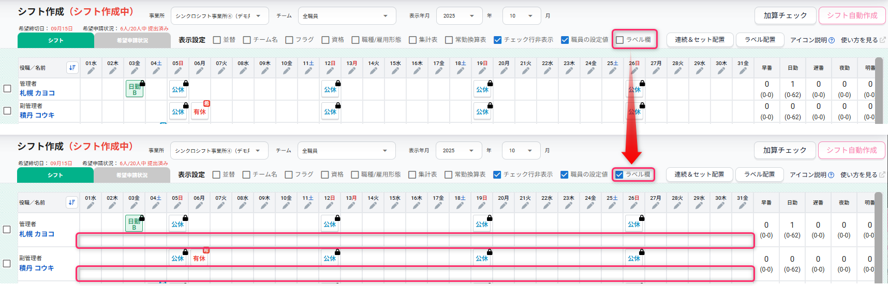Click the sort icon beside 役職／名前 in the upper panel
This screenshot has height=286, width=888.
72,68
